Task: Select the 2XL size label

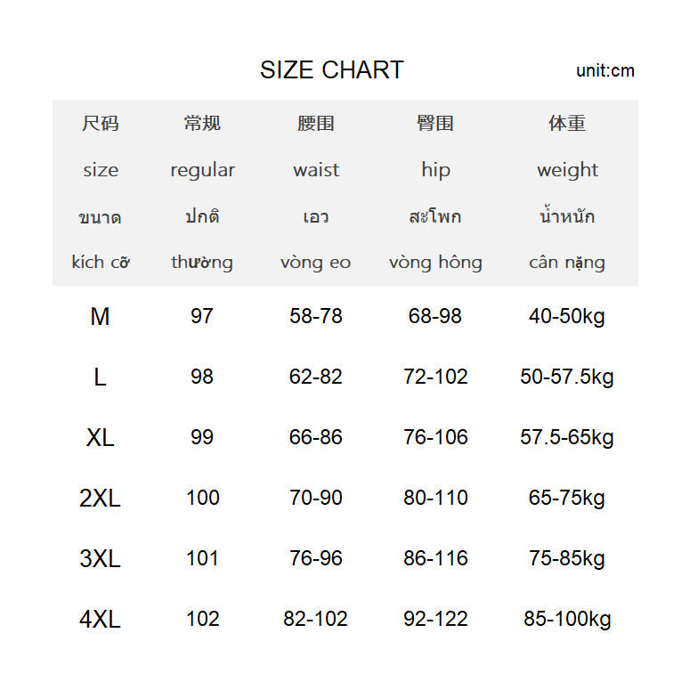Action: (x=100, y=499)
